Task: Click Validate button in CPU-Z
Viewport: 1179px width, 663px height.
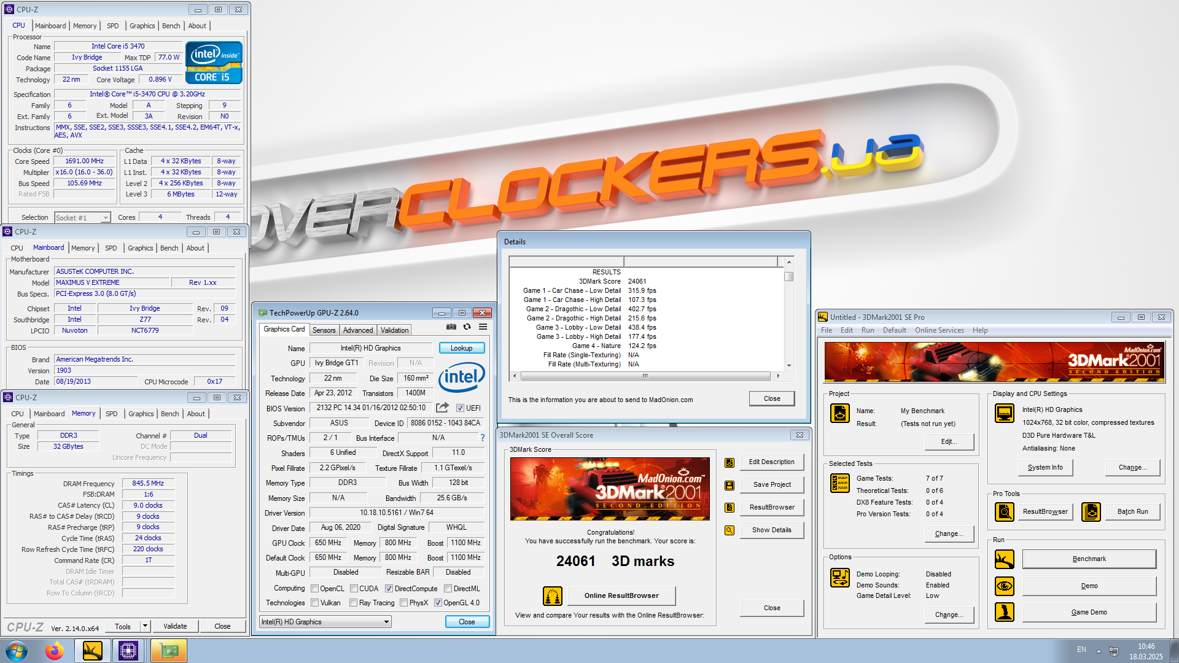Action: click(x=175, y=626)
